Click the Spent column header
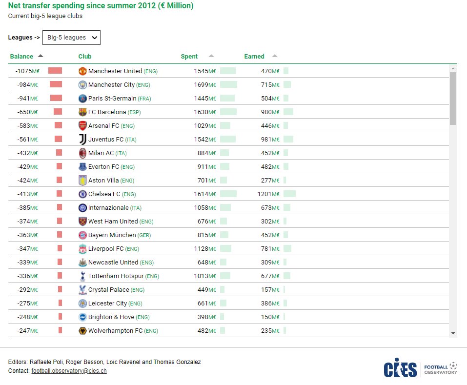 coord(189,57)
